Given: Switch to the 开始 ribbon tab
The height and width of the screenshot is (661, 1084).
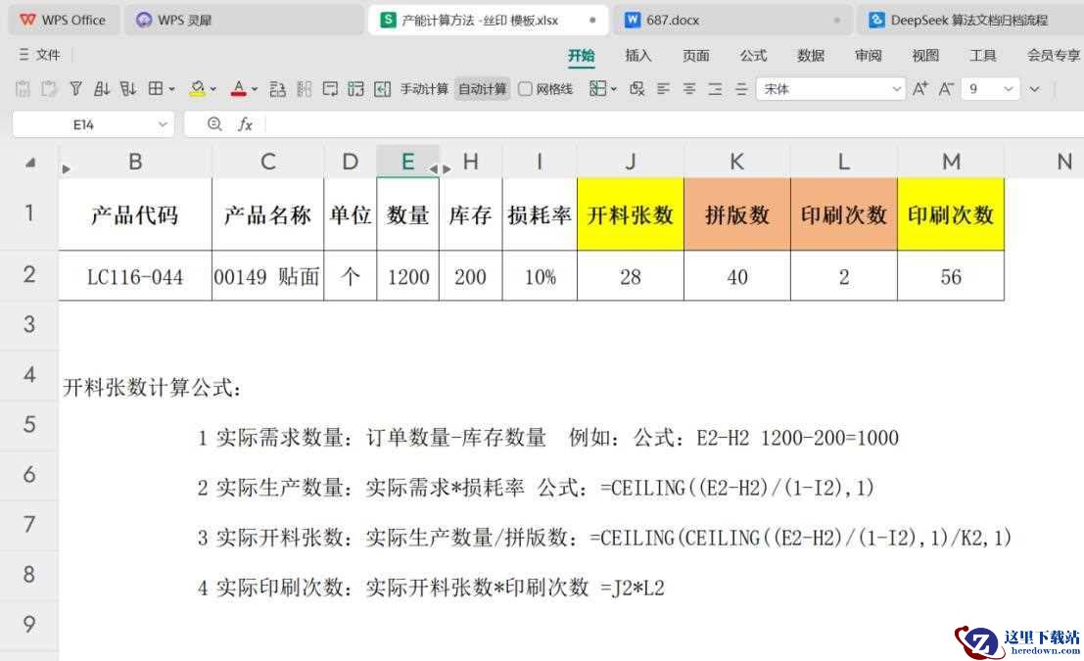Looking at the screenshot, I should pos(582,55).
